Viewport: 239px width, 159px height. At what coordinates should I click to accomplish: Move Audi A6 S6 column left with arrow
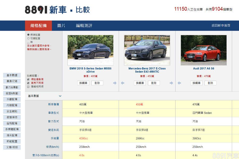(x=179, y=83)
